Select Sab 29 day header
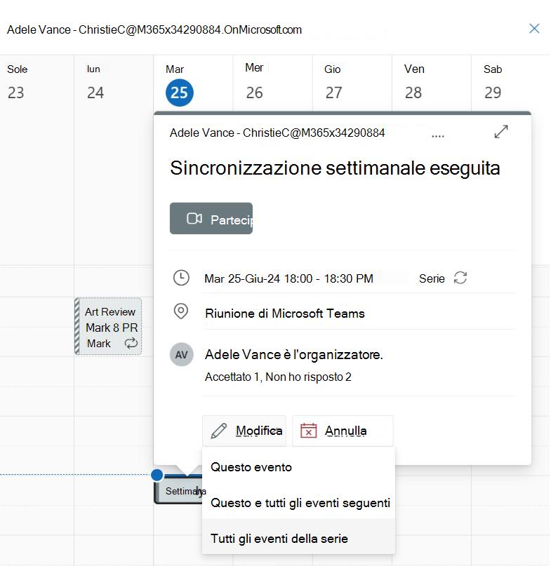The image size is (558, 566). (493, 83)
